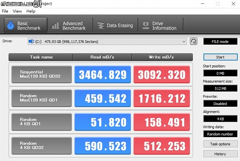The height and width of the screenshot is (161, 240).
Task: Click sequential write result 3092.320
Action: click(162, 75)
